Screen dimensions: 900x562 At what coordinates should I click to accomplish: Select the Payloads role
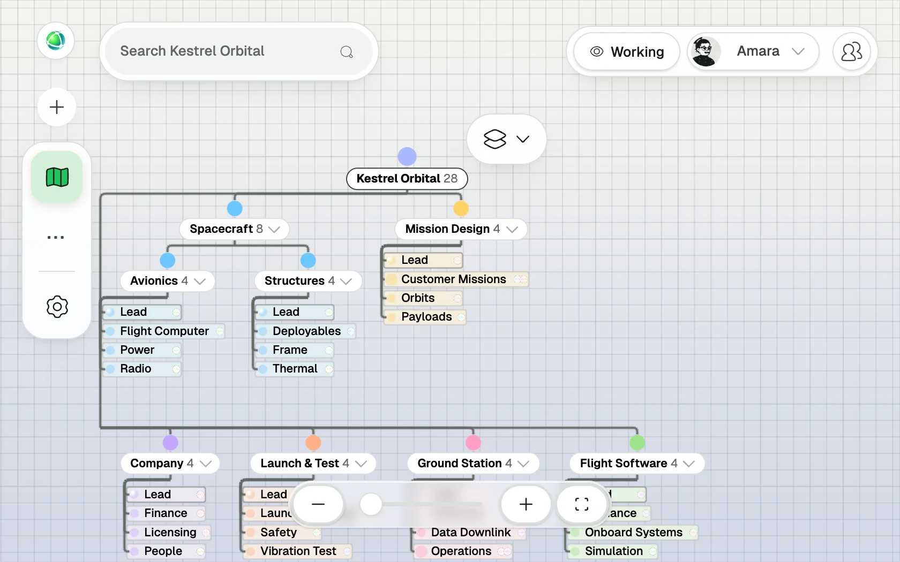pyautogui.click(x=426, y=317)
